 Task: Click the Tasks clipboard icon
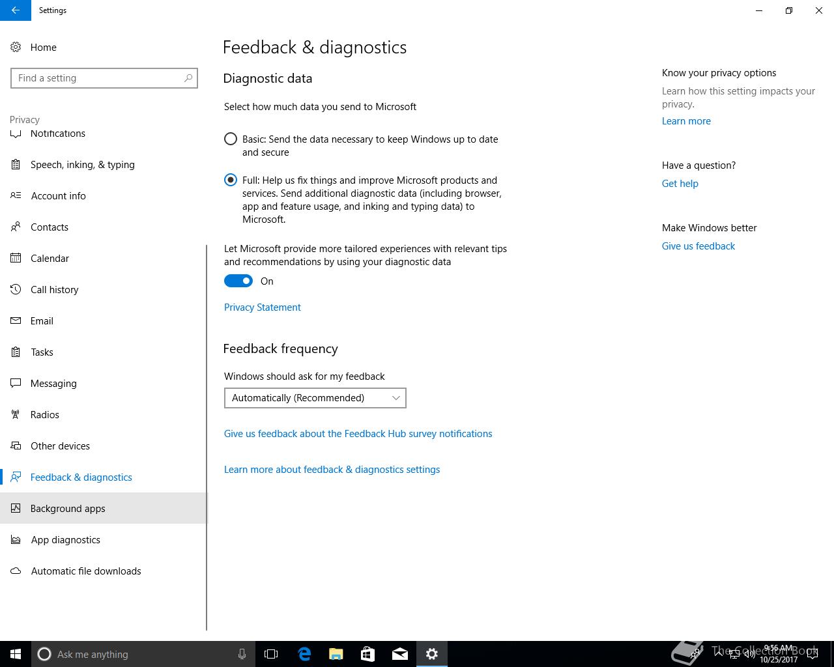[16, 352]
